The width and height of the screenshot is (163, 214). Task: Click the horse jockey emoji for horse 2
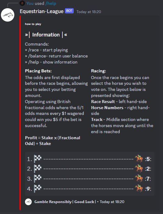139,169
